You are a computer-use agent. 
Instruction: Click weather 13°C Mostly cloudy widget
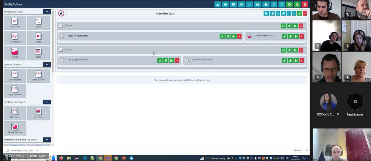tap(213, 158)
